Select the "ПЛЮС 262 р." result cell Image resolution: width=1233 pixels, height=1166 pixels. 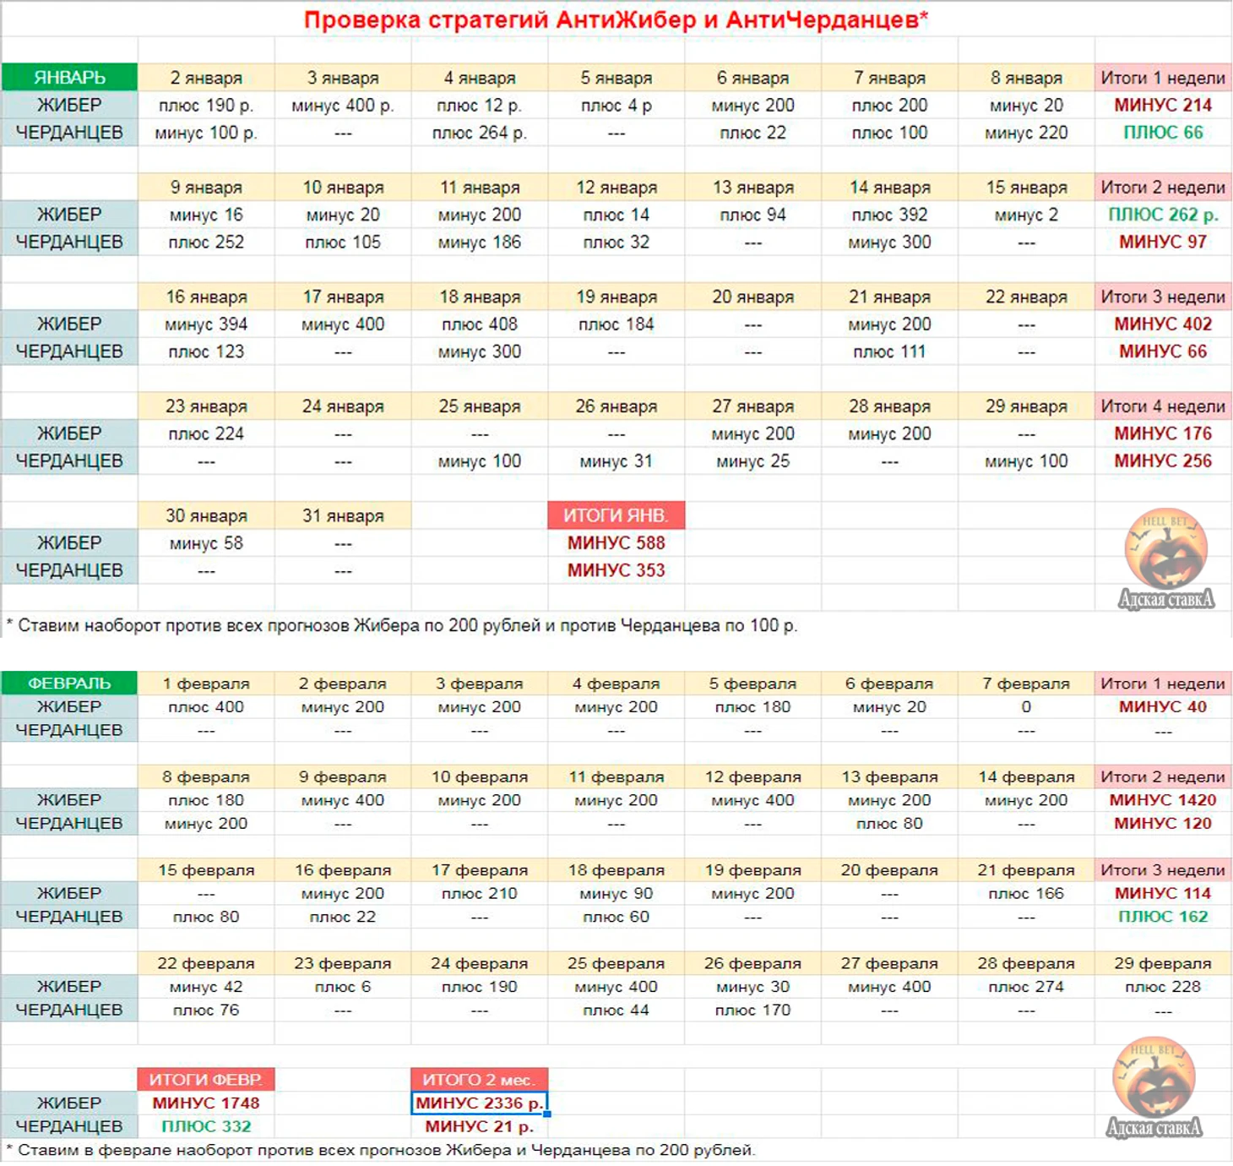pyautogui.click(x=1163, y=215)
